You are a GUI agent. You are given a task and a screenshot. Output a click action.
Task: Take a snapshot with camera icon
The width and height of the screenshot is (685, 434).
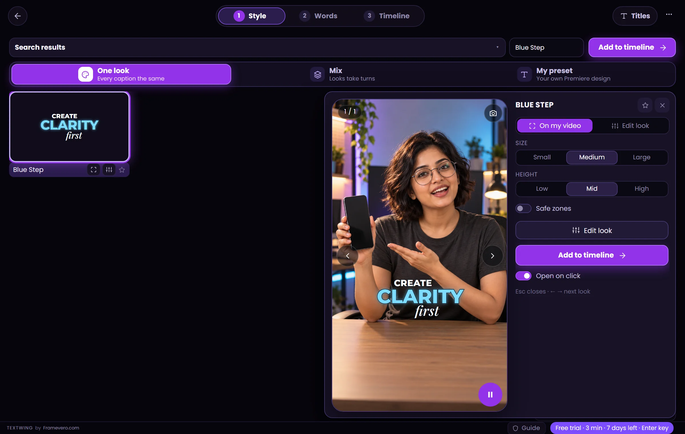coord(493,113)
